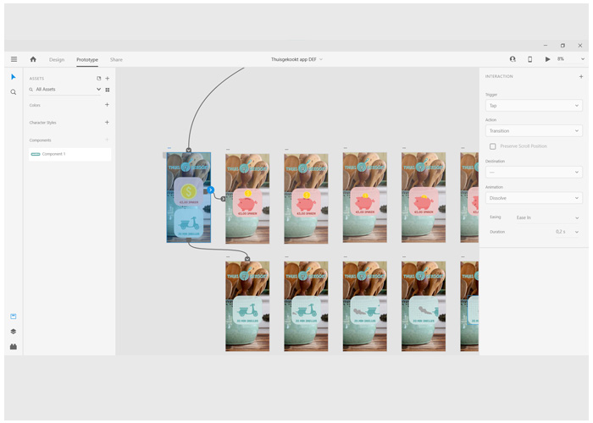Open the Plugins panel icon
Image resolution: width=593 pixels, height=423 pixels.
(x=14, y=346)
